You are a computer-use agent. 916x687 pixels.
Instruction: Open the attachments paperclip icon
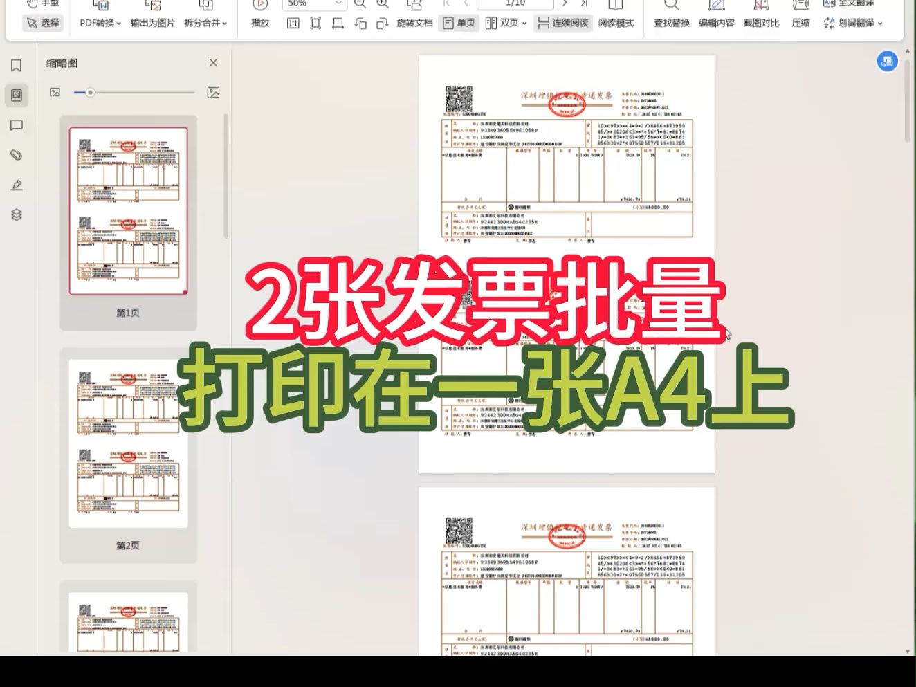(x=17, y=155)
